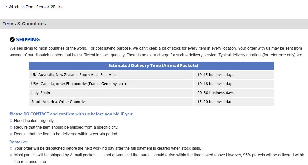Click the bullet icon before 'delivered within a certain period'
Screen dimensions: 308x165
[x=11, y=134]
